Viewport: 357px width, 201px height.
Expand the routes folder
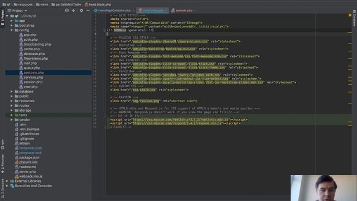pos(11,106)
